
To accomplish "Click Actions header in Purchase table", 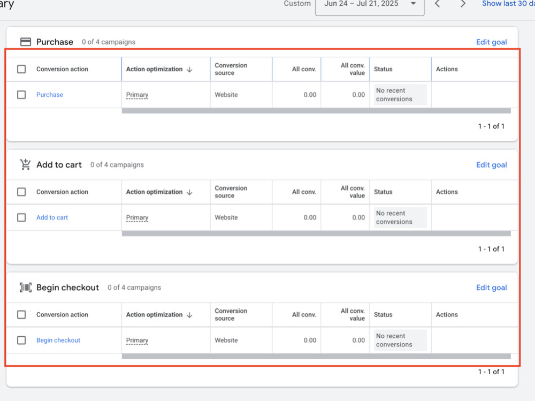I will [x=447, y=69].
